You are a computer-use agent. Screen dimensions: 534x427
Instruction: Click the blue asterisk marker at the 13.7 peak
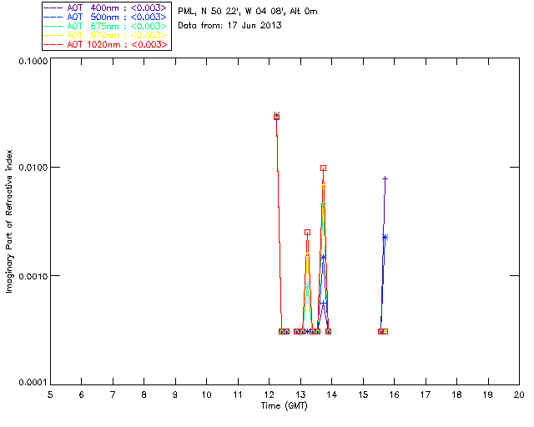pyautogui.click(x=323, y=257)
